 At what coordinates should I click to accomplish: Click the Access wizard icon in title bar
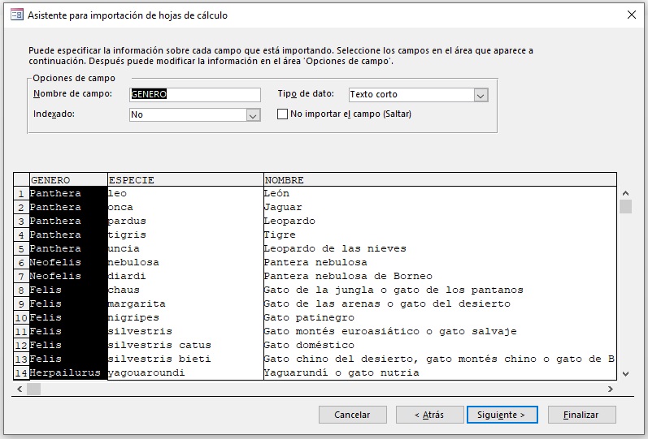coord(17,15)
